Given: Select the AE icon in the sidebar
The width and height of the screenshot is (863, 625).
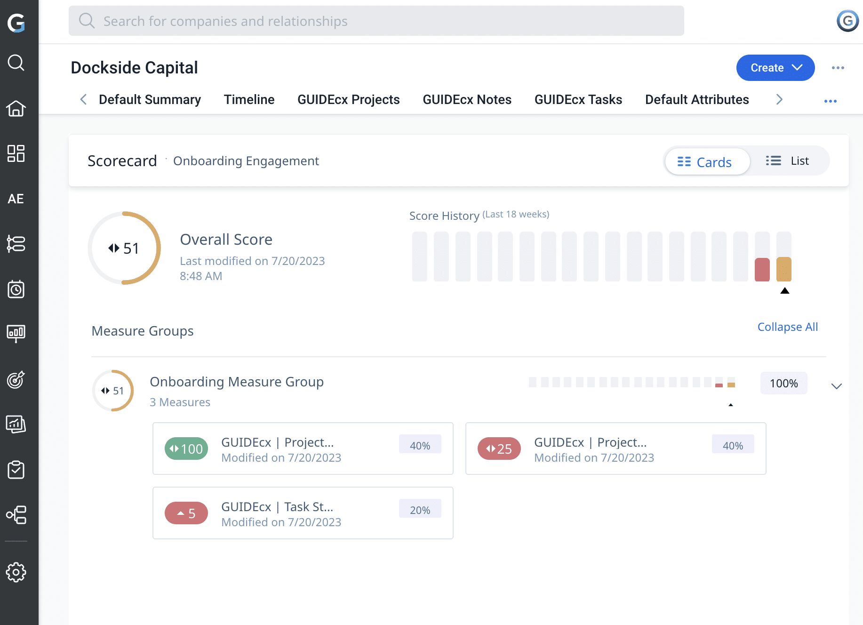Looking at the screenshot, I should [16, 199].
